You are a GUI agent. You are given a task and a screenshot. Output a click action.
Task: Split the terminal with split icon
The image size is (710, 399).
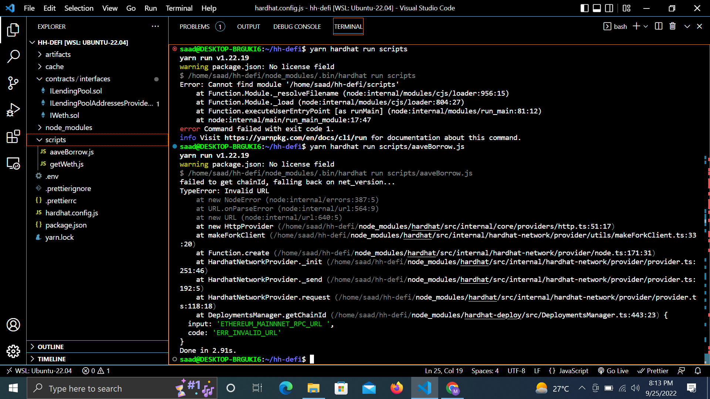[658, 26]
